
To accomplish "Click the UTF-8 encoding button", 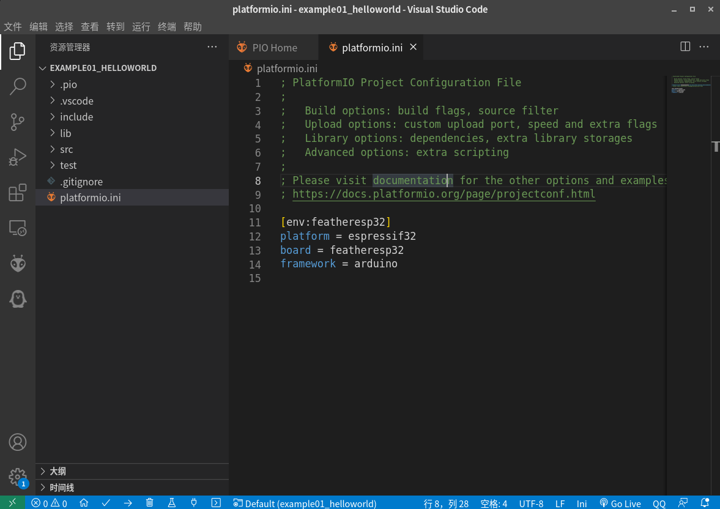I will point(530,503).
